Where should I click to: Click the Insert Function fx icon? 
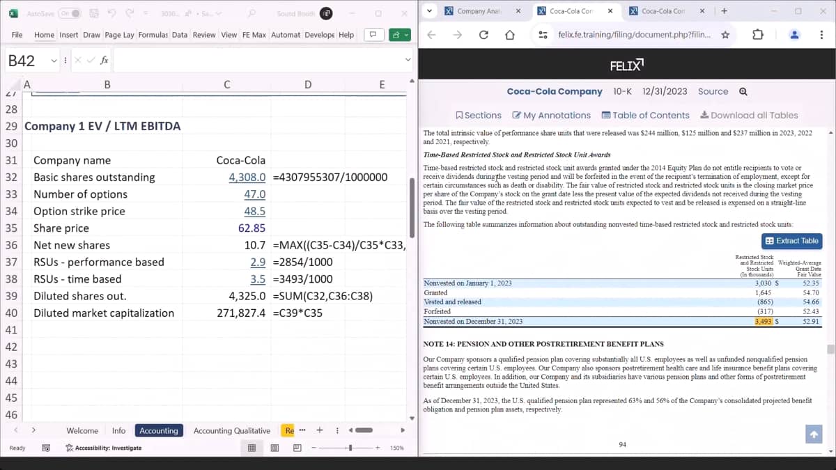pyautogui.click(x=104, y=61)
